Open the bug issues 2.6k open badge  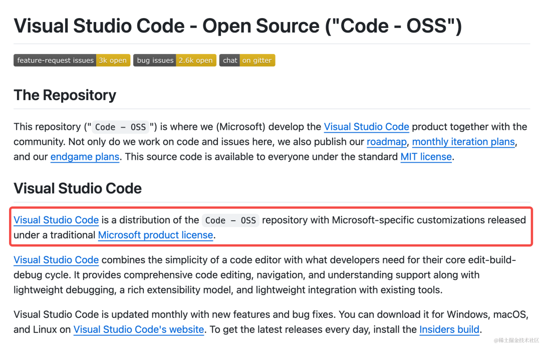(x=175, y=61)
